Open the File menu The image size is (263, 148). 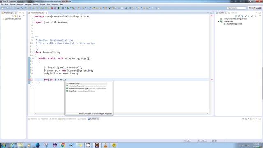click(2, 5)
